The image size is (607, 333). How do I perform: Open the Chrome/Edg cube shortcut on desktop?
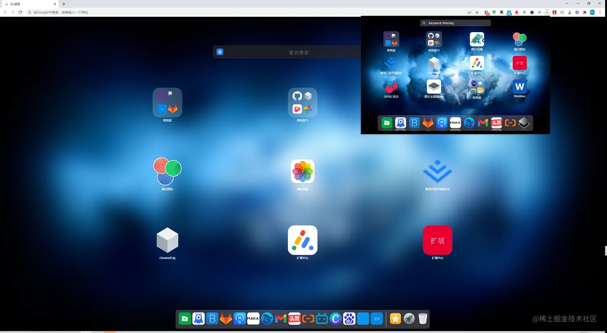167,240
